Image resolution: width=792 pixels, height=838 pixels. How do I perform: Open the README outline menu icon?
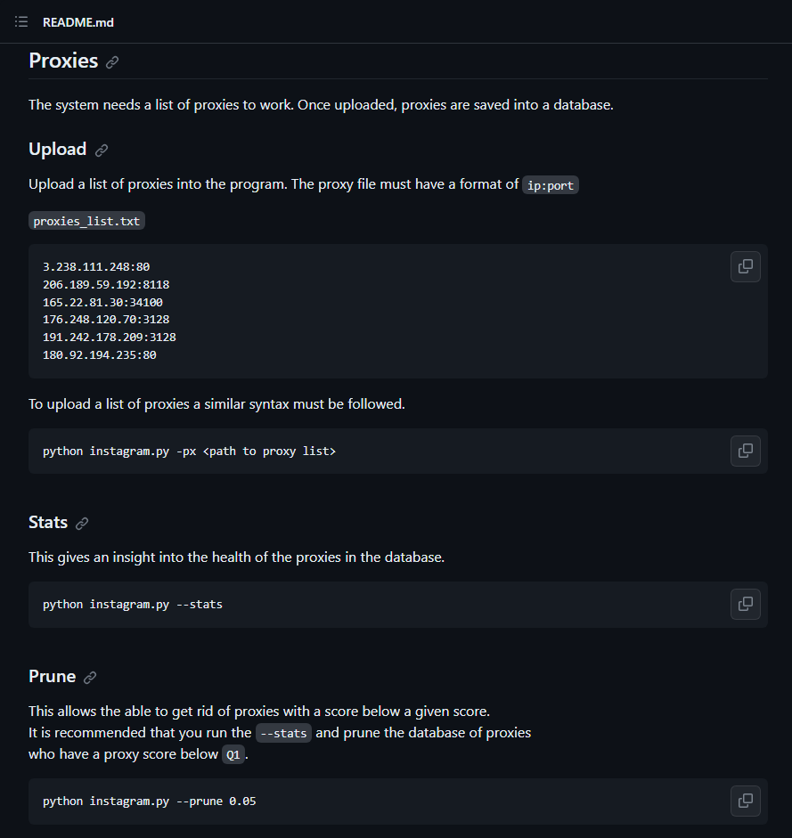tap(21, 21)
